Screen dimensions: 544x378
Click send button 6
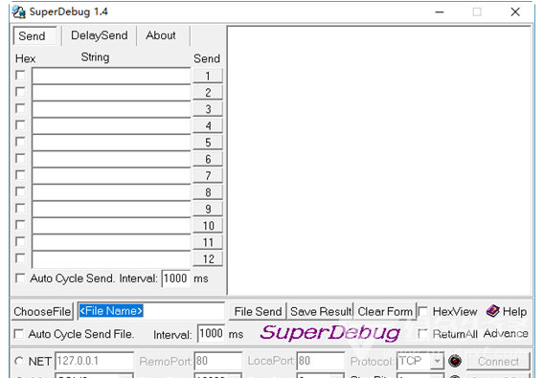pos(208,159)
